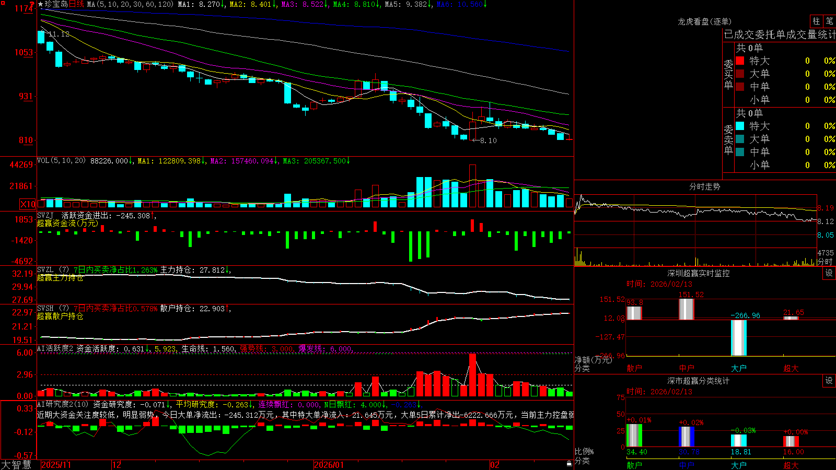Screen dimensions: 836x470
Task: Click the 分时 label under intraday chart
Action: [825, 262]
